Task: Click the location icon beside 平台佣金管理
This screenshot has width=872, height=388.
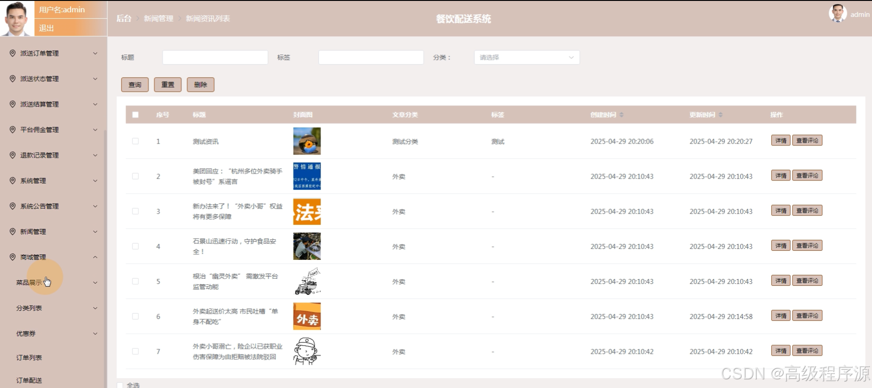Action: click(x=13, y=129)
